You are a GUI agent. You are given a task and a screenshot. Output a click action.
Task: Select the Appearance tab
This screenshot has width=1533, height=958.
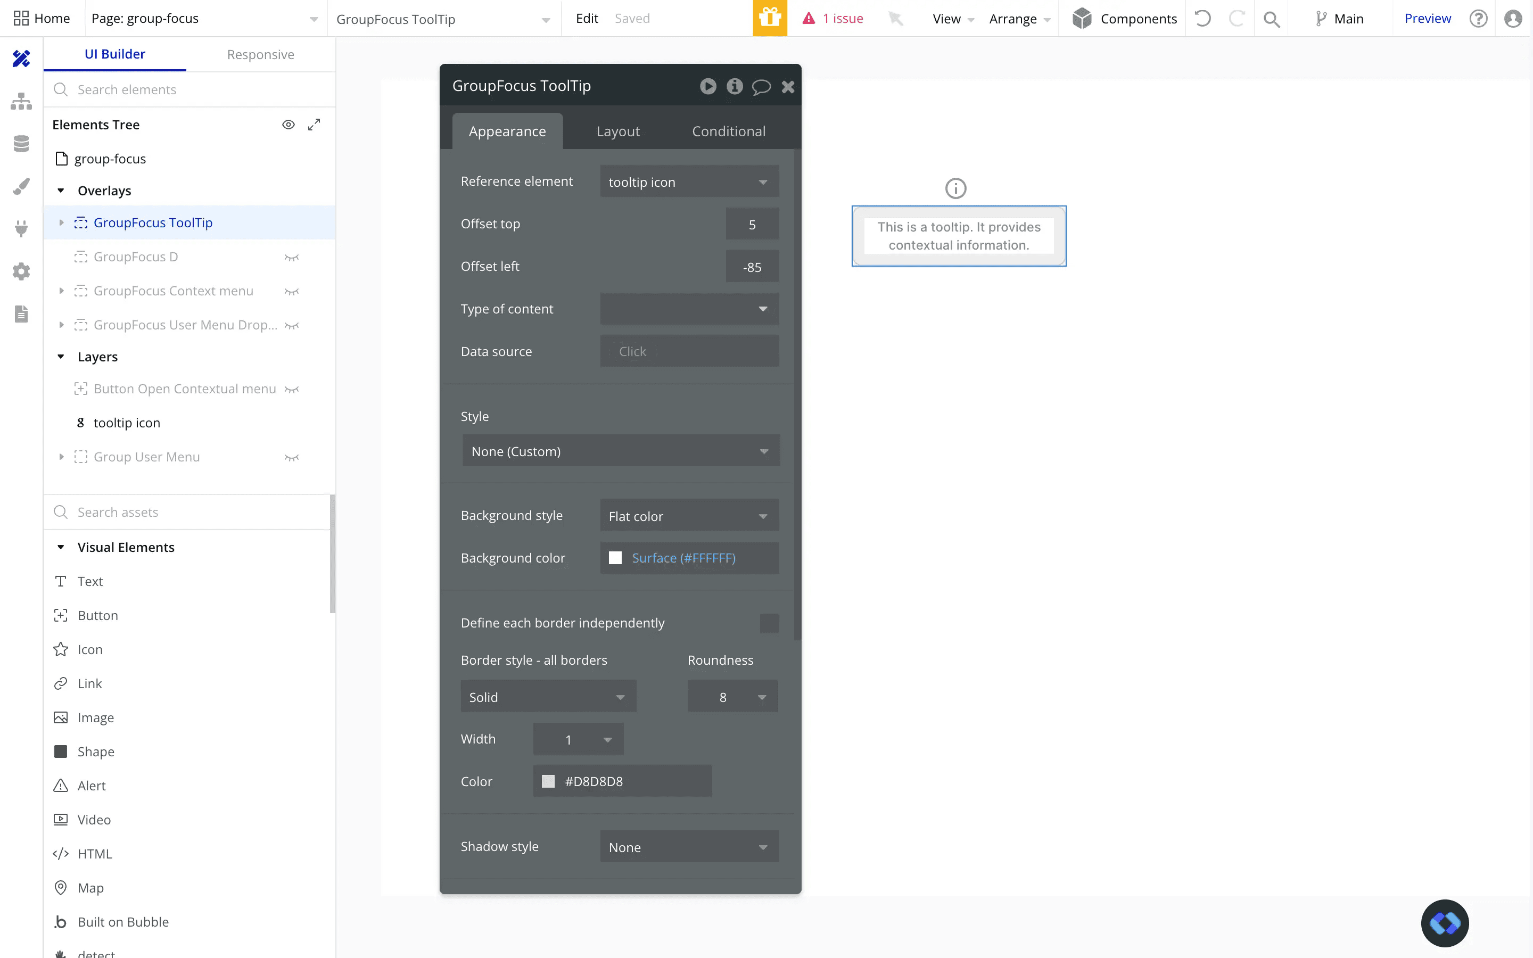pyautogui.click(x=507, y=131)
